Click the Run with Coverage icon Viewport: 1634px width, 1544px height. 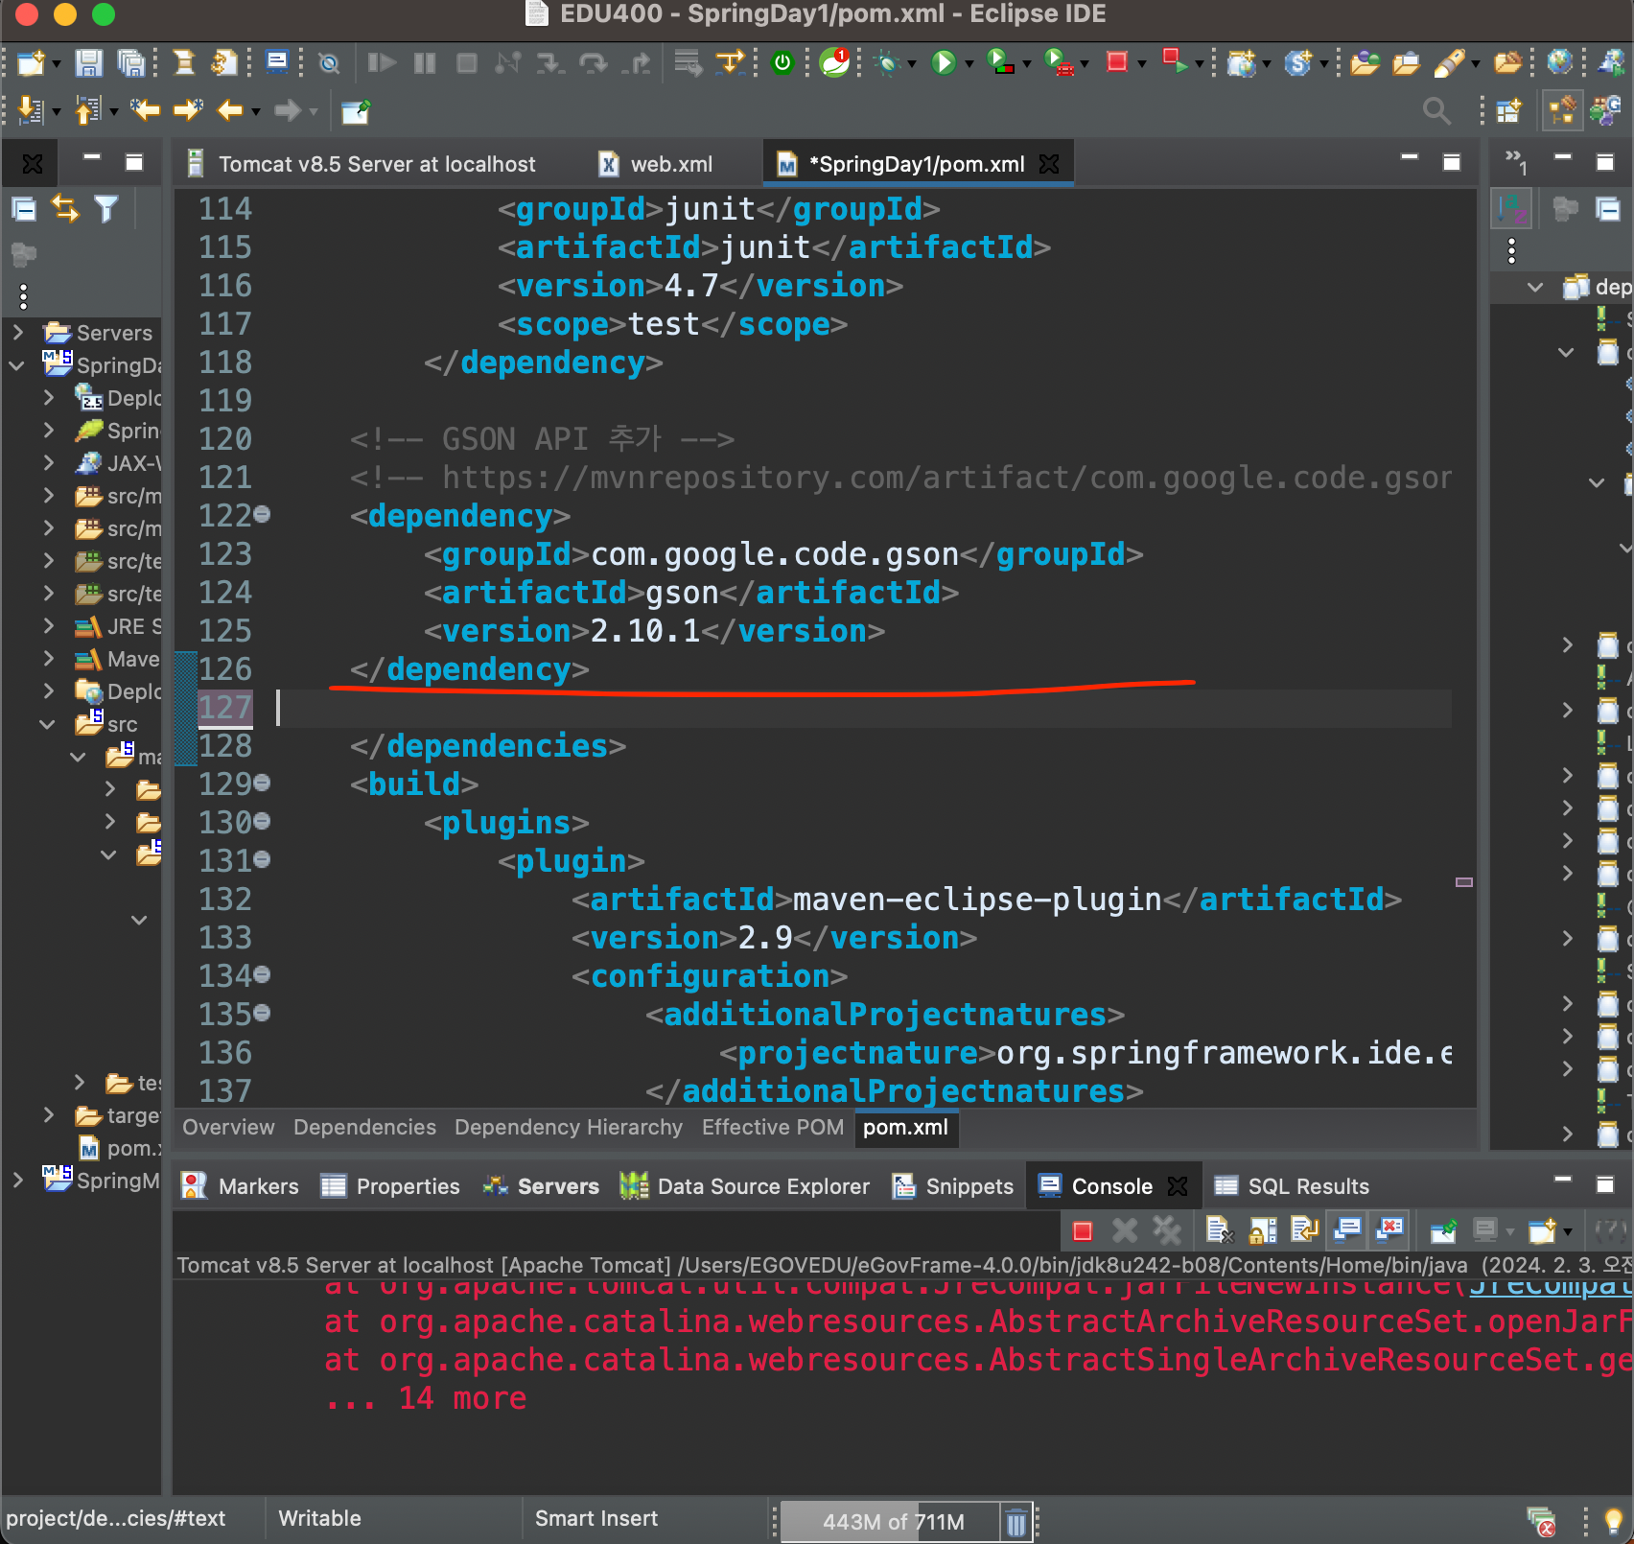[x=1000, y=63]
